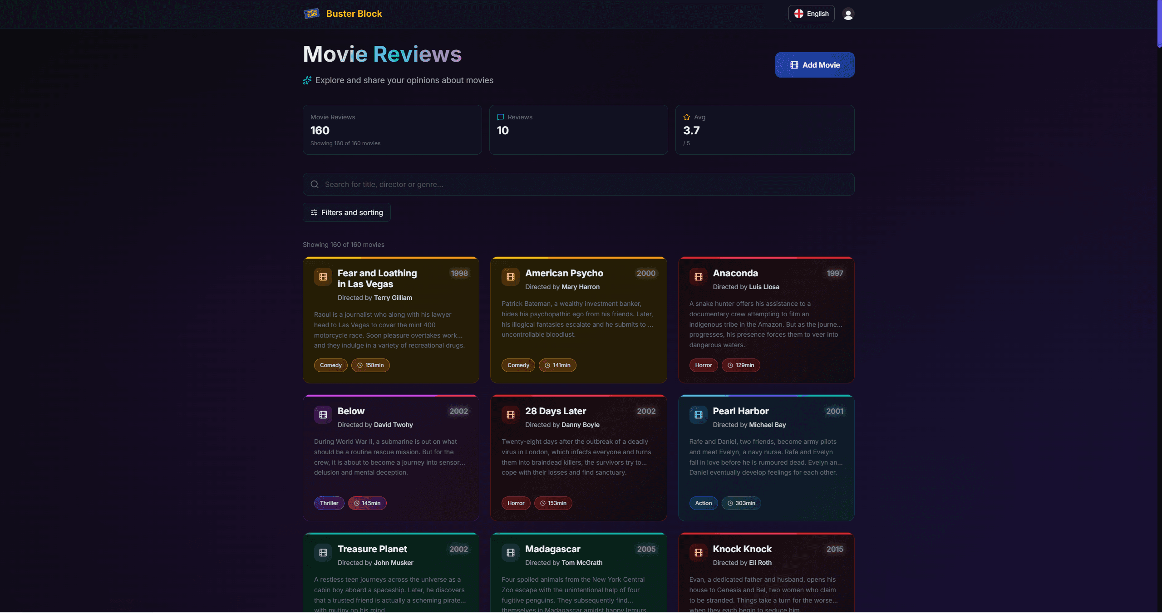Click the star icon next to Avg
1162x613 pixels.
pyautogui.click(x=687, y=117)
